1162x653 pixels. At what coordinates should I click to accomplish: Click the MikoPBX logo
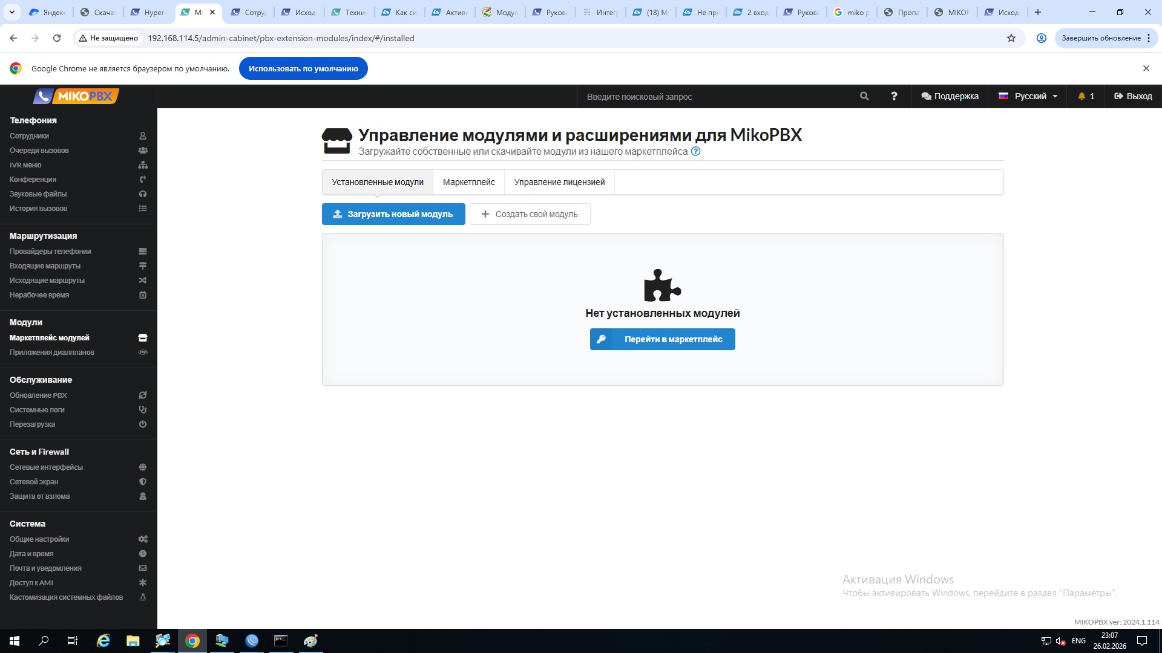[76, 96]
